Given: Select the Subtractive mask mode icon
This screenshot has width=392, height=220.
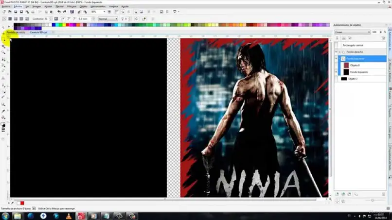Looking at the screenshot, I should click(21, 19).
